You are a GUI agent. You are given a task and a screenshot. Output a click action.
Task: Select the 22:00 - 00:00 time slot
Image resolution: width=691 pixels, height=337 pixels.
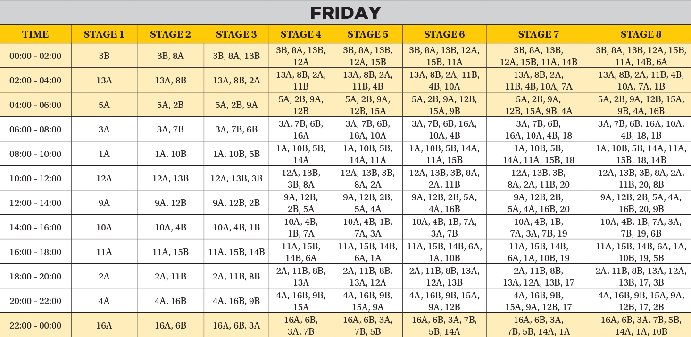tap(35, 326)
